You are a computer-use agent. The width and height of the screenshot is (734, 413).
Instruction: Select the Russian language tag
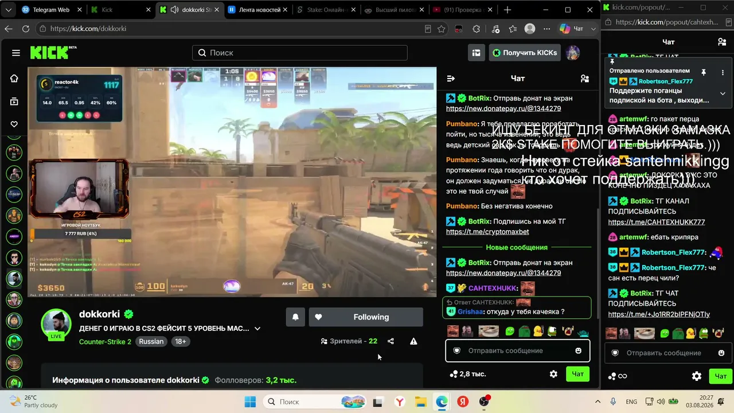(151, 341)
